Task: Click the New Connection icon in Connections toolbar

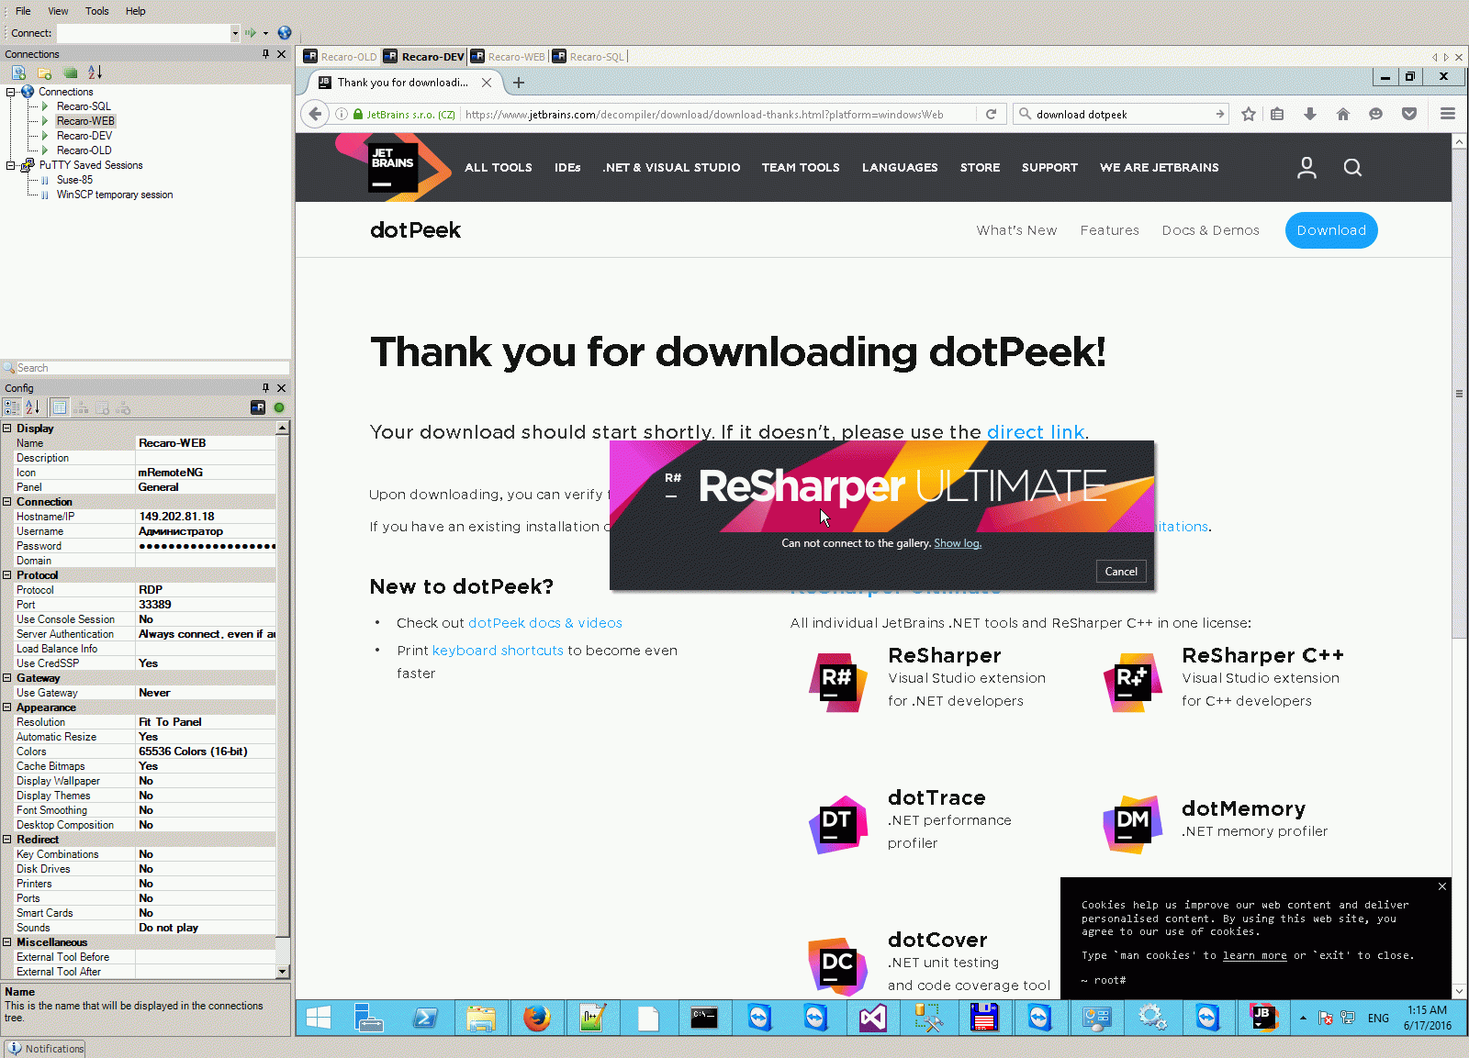Action: [x=18, y=72]
